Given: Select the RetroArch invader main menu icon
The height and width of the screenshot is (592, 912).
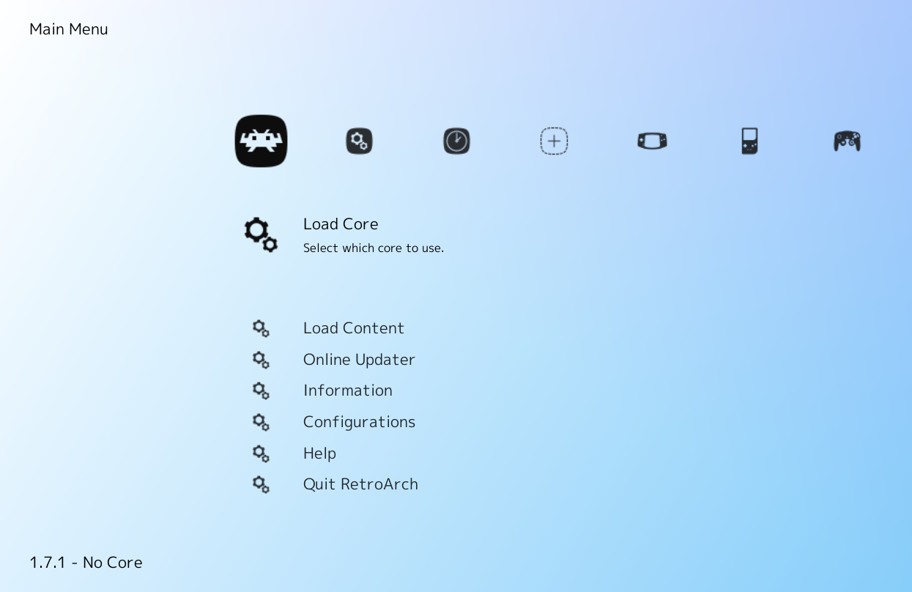Looking at the screenshot, I should [x=261, y=141].
